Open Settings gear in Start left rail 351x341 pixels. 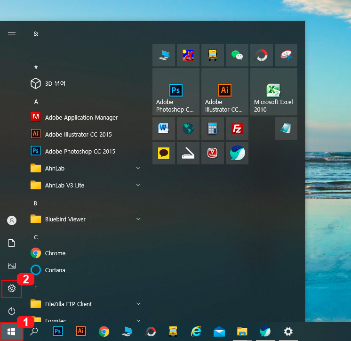[12, 288]
